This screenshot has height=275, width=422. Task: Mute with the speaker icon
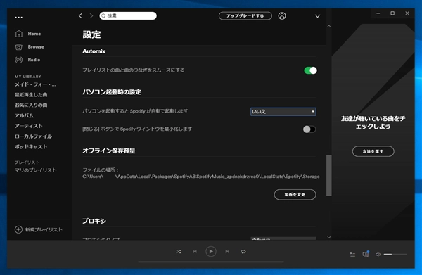point(378,255)
